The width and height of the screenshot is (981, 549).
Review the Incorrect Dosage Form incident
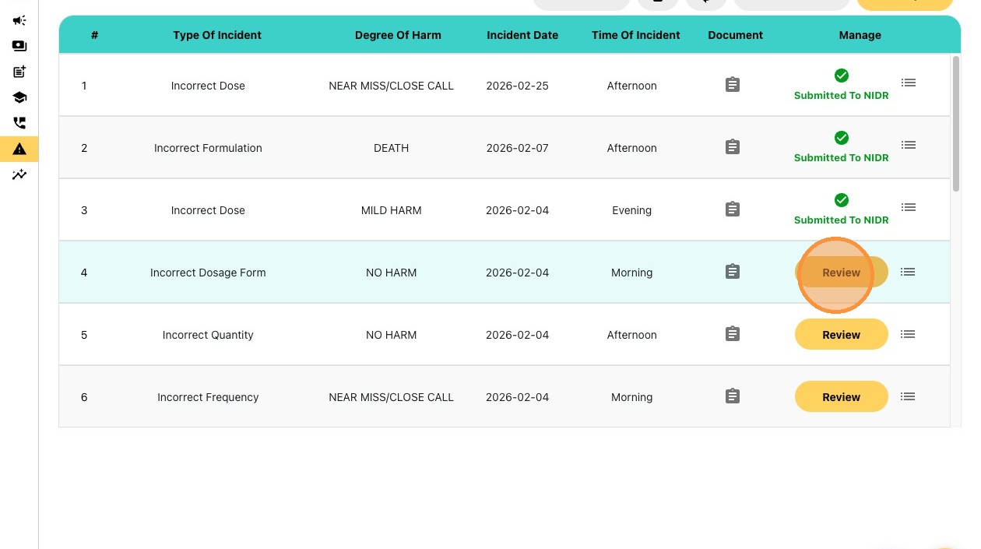click(841, 273)
